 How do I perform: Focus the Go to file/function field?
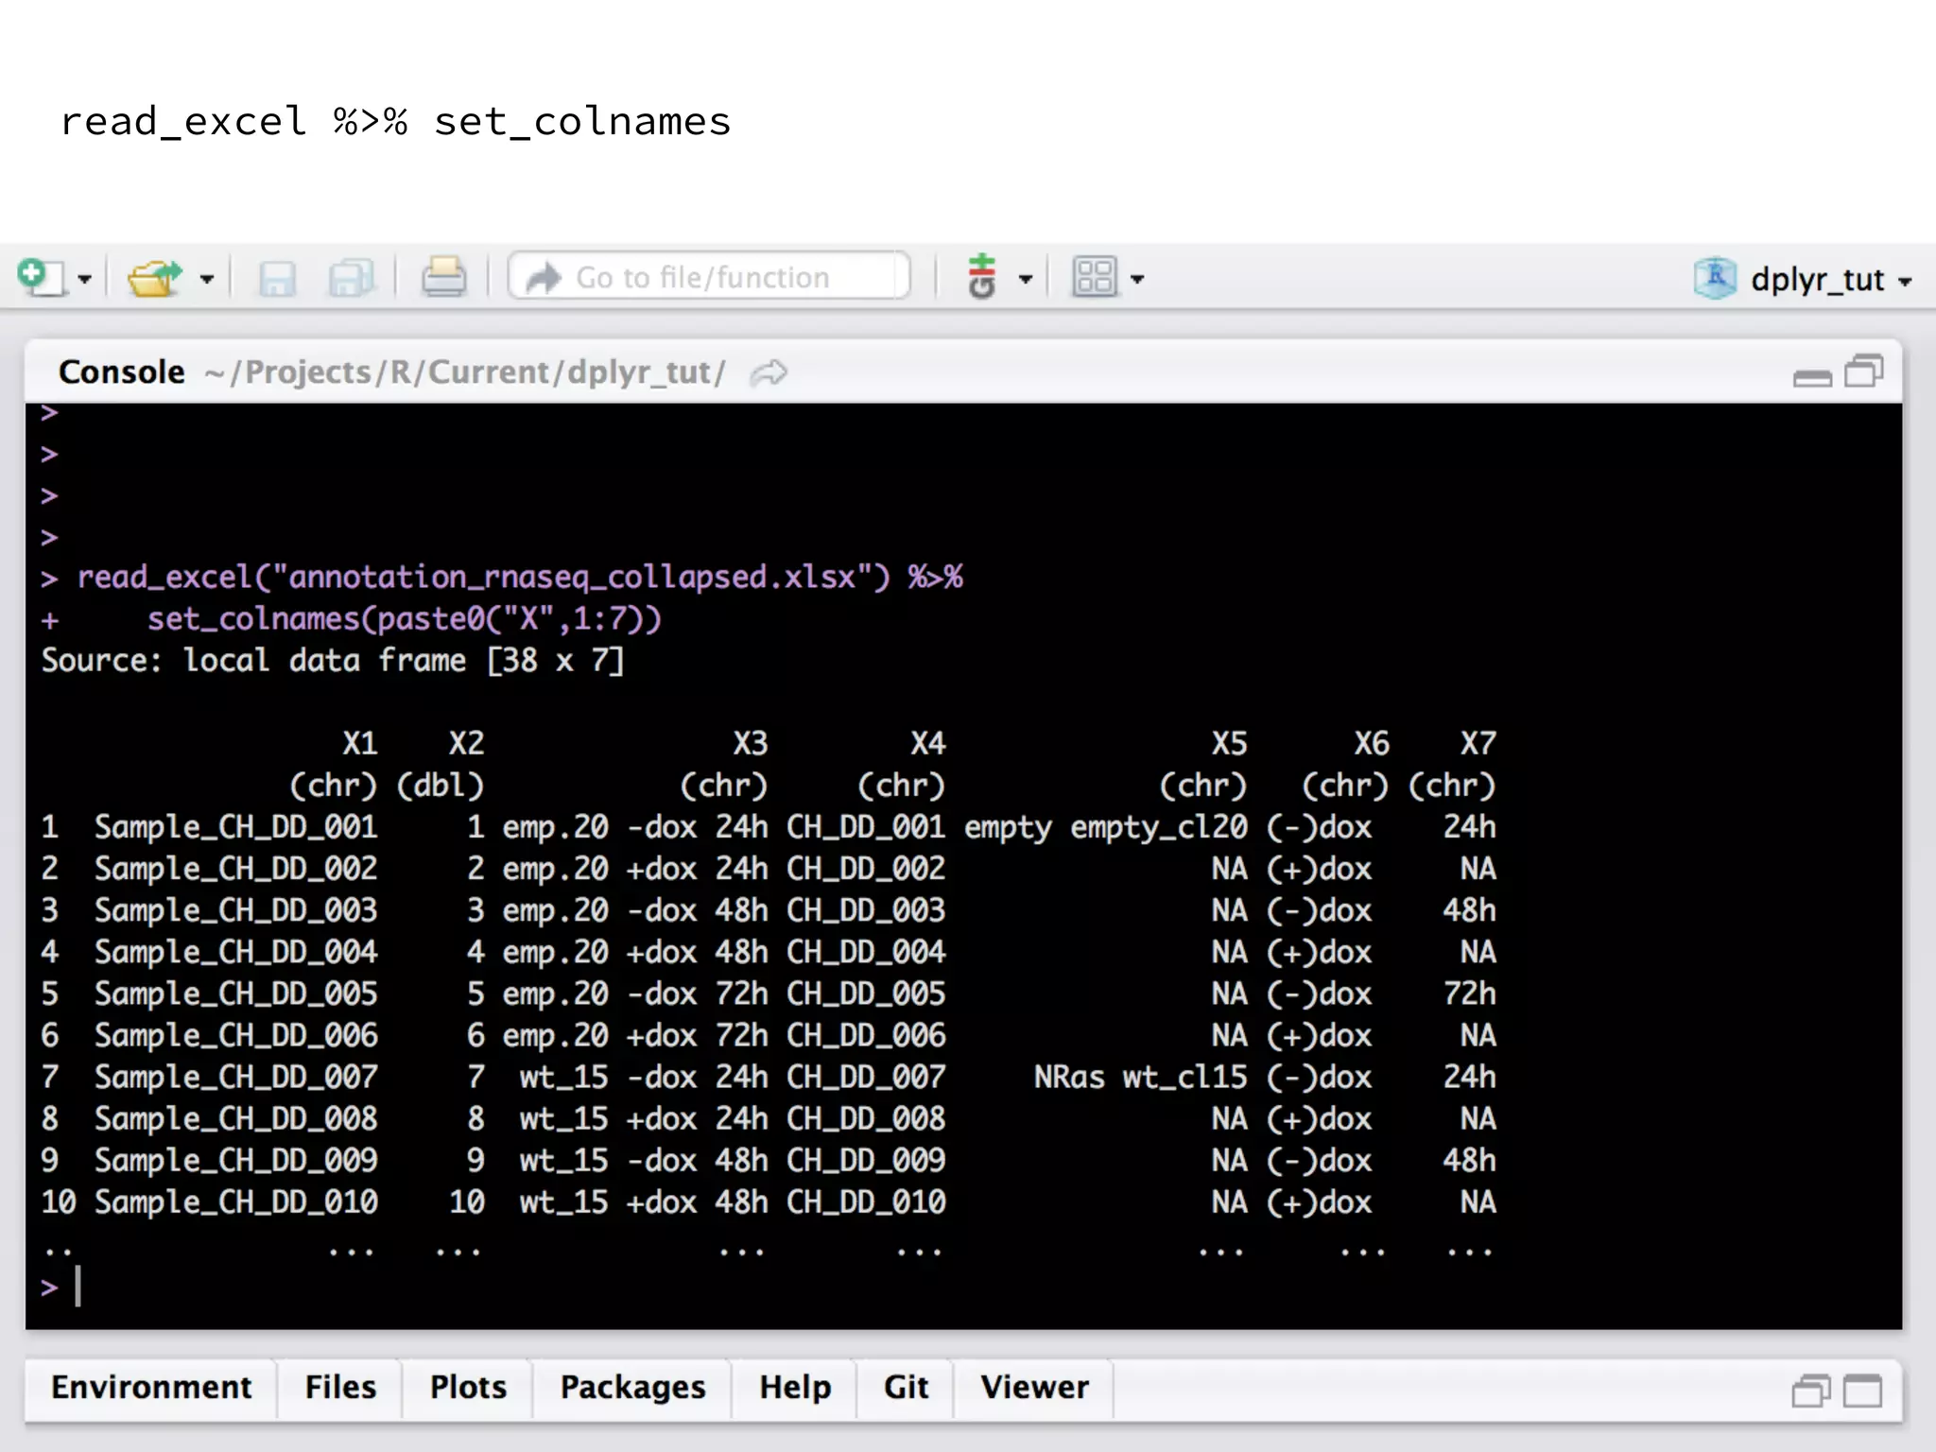pos(709,277)
